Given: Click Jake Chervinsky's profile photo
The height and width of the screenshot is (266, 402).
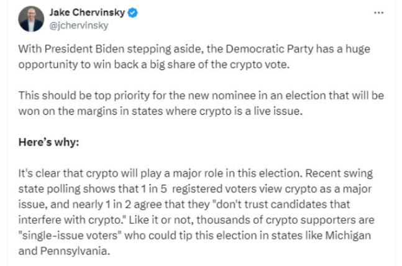Looking at the screenshot, I should 30,19.
